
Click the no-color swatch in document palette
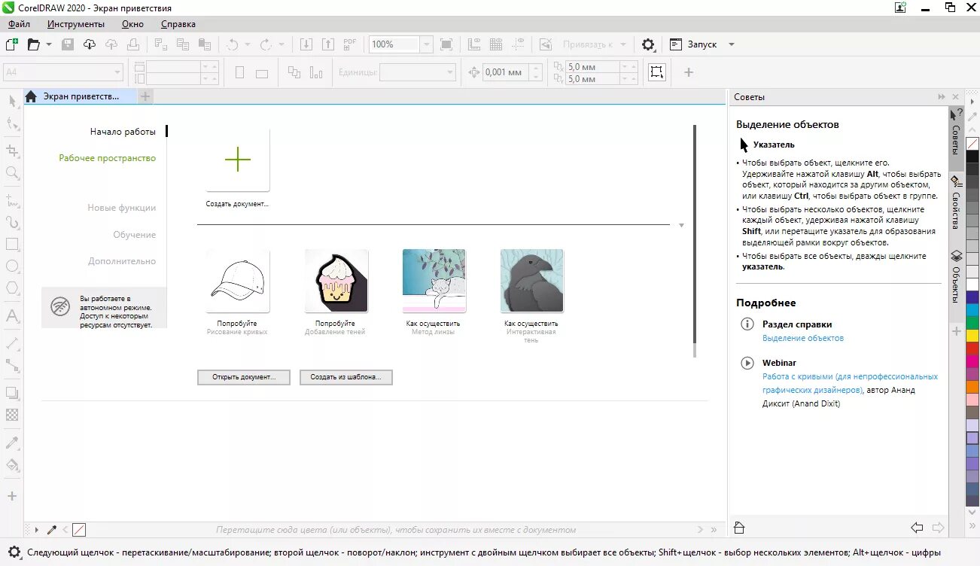[x=79, y=530]
